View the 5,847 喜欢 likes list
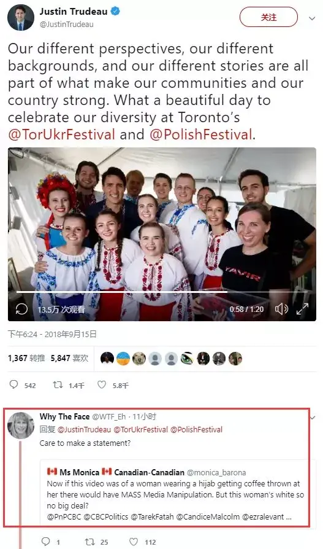Screen dimensions: 323x549 tap(69, 358)
